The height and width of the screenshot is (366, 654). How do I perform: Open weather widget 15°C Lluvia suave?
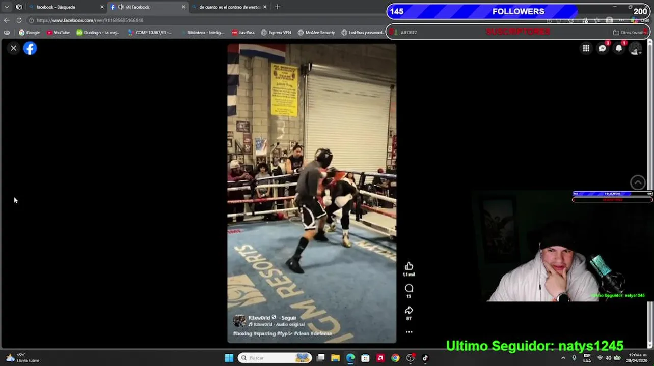(22, 358)
